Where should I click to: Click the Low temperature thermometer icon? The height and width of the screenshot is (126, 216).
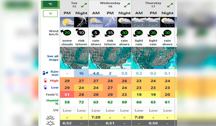[45, 87]
